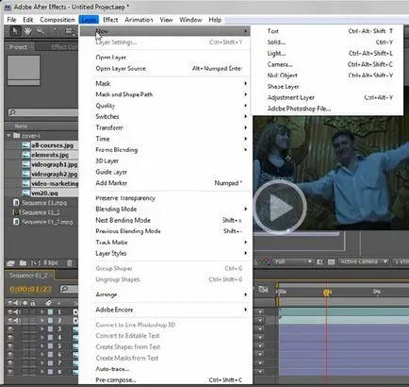Click the 8 bpc color depth indicator

(x=51, y=262)
